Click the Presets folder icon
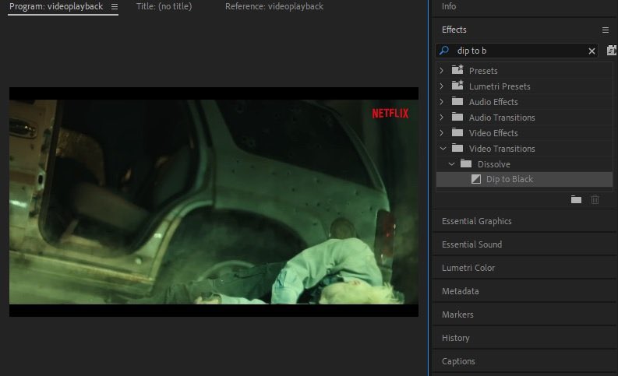The width and height of the screenshot is (618, 376). pyautogui.click(x=457, y=70)
